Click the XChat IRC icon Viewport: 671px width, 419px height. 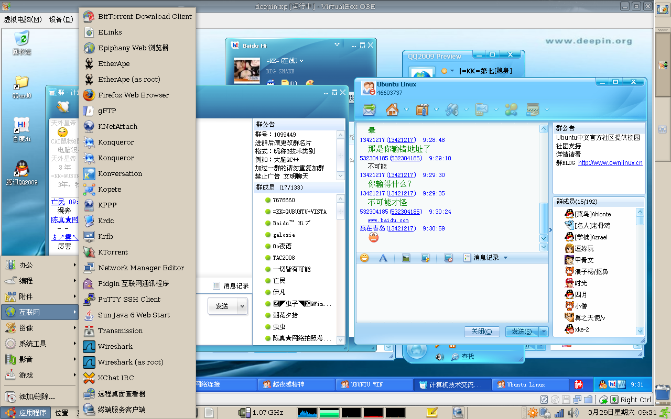point(89,378)
